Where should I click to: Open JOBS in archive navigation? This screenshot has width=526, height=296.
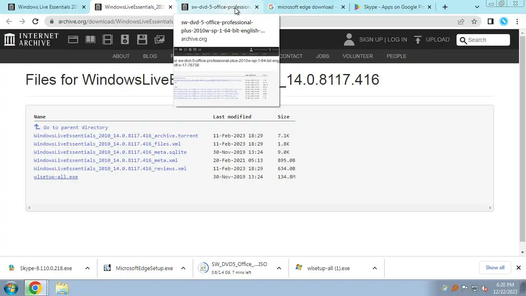(323, 56)
